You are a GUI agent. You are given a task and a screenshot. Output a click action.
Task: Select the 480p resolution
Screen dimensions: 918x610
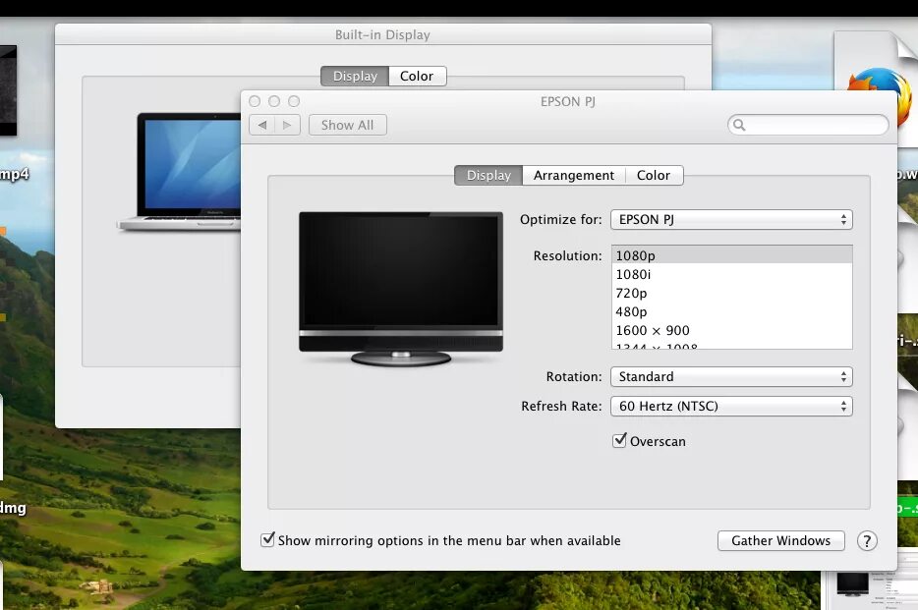(732, 311)
